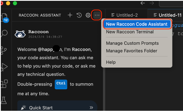Click the bold Raccoon sender name
183x111 pixels.
coord(38,32)
